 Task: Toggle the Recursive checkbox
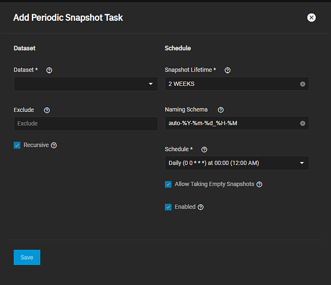[17, 145]
